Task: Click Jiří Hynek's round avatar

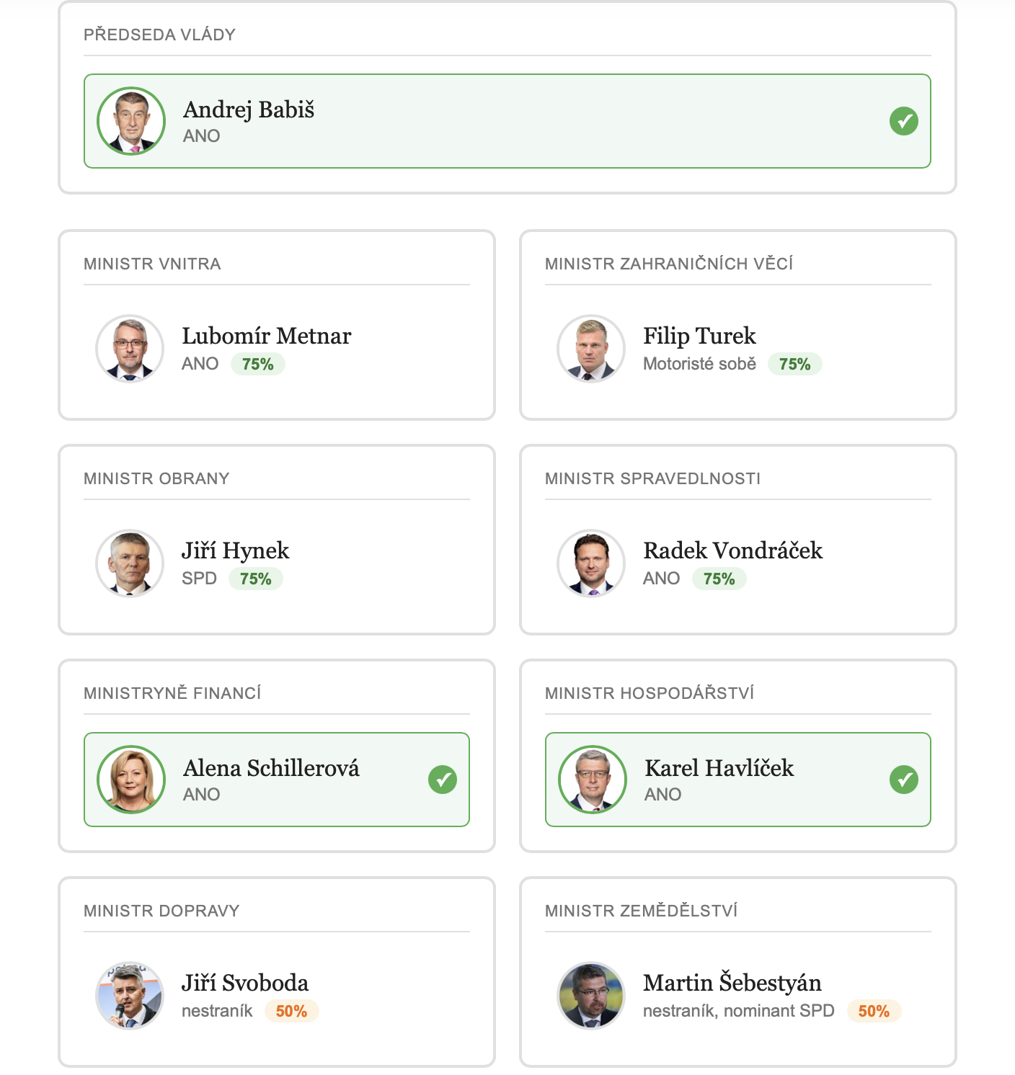Action: tap(130, 563)
